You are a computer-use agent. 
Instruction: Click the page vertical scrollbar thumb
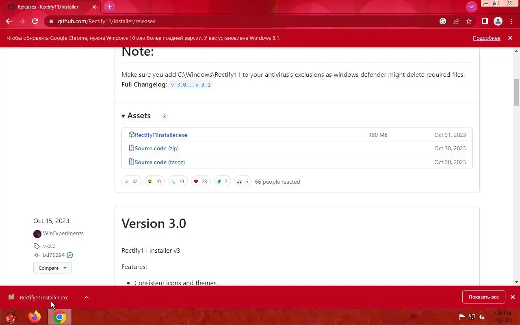(517, 92)
